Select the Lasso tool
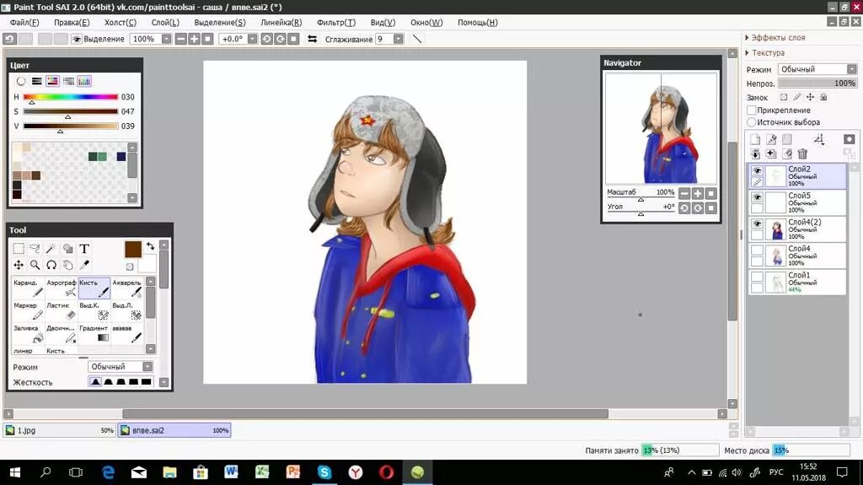 pyautogui.click(x=35, y=249)
